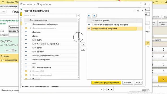Screen dimensions: 167x94
Task: Open folder icon of История КПП
Action: (26, 71)
